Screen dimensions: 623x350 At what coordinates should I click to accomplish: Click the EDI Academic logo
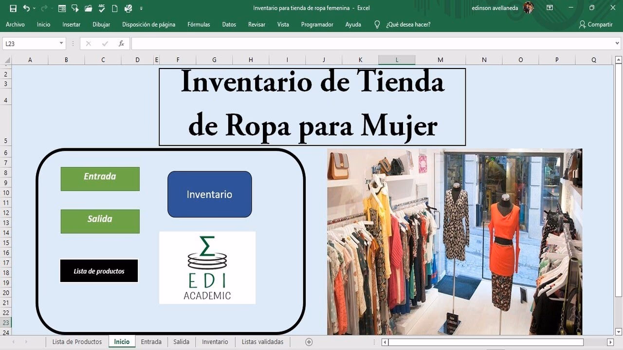[x=207, y=267]
